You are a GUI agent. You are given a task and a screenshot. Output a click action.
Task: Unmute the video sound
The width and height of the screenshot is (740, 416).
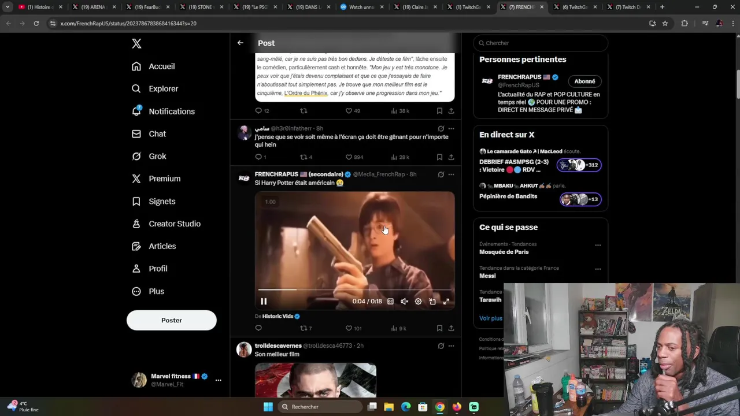(x=404, y=301)
